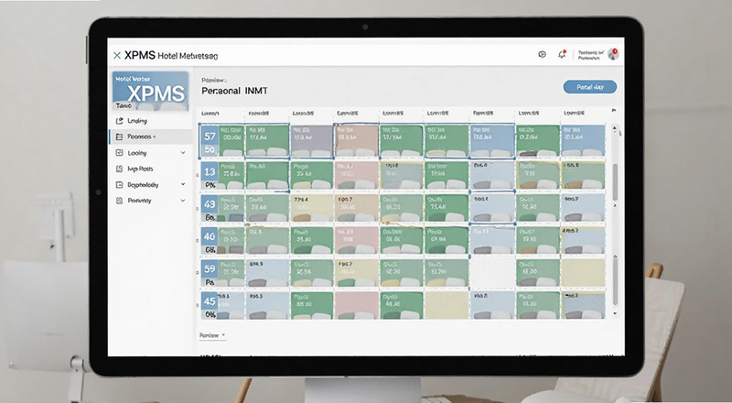Select the pink booking cell in row 45
The image size is (732, 403).
coord(357,305)
